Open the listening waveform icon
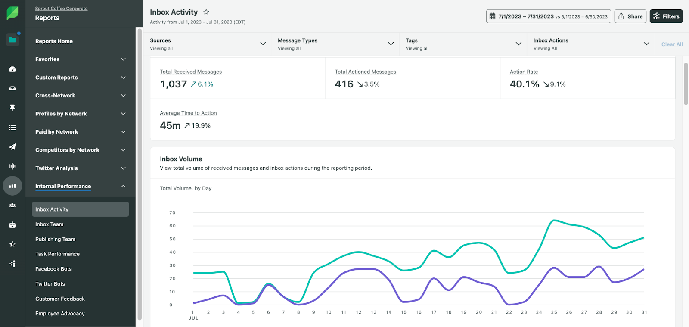 click(x=12, y=166)
